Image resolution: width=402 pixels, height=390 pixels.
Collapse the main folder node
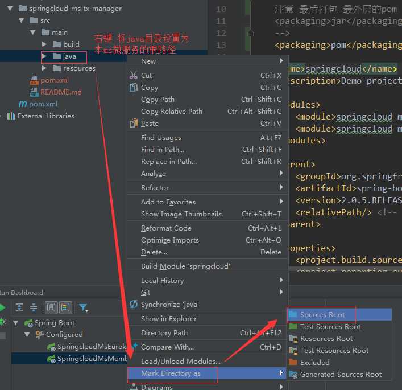click(32, 32)
